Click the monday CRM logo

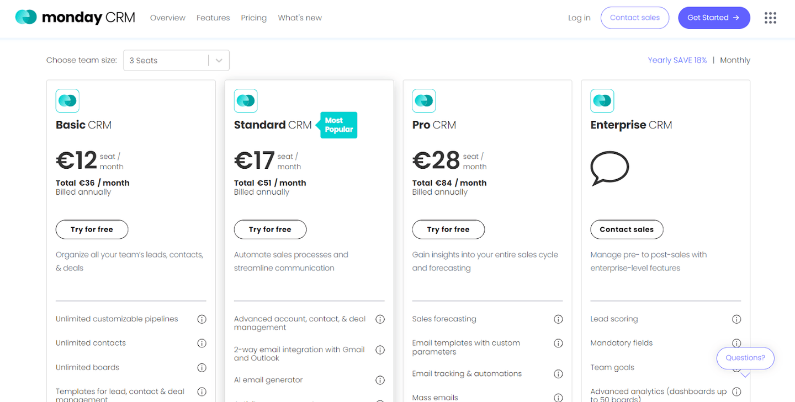tap(75, 18)
